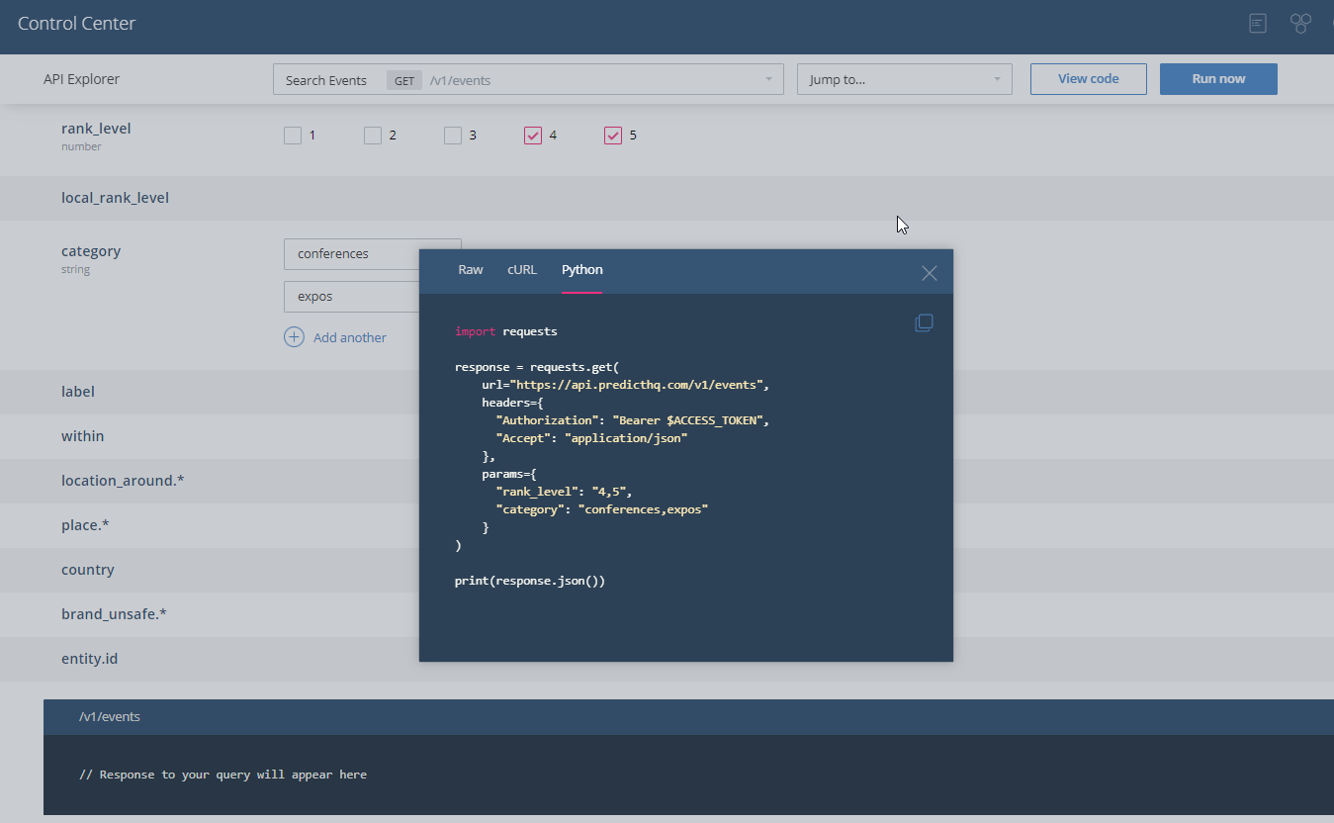Image resolution: width=1334 pixels, height=823 pixels.
Task: Click the rank_level parameter name
Action: click(x=96, y=129)
